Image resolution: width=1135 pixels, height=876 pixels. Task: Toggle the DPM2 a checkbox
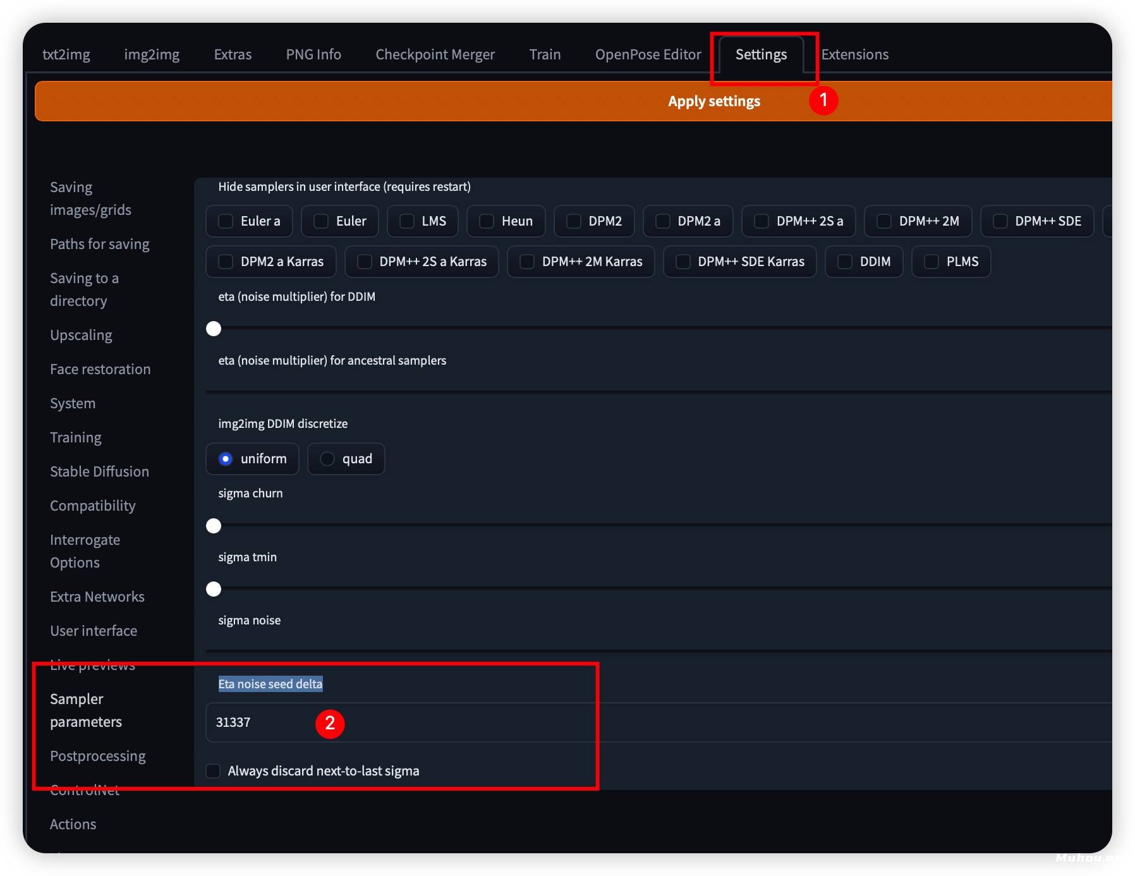click(x=663, y=221)
